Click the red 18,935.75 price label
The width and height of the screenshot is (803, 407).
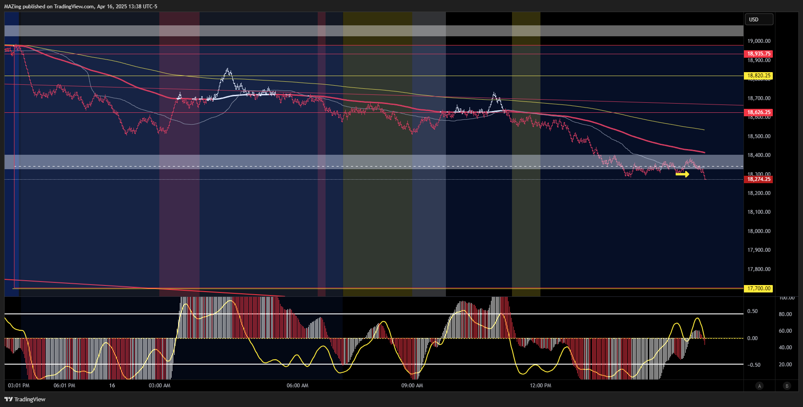758,54
